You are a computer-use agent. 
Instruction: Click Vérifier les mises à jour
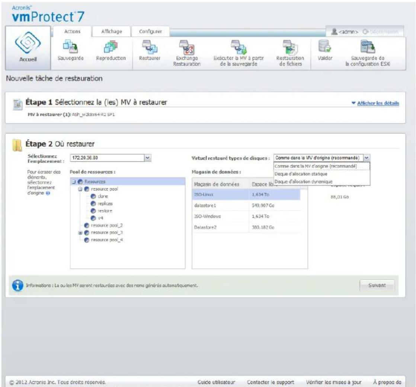click(x=333, y=382)
